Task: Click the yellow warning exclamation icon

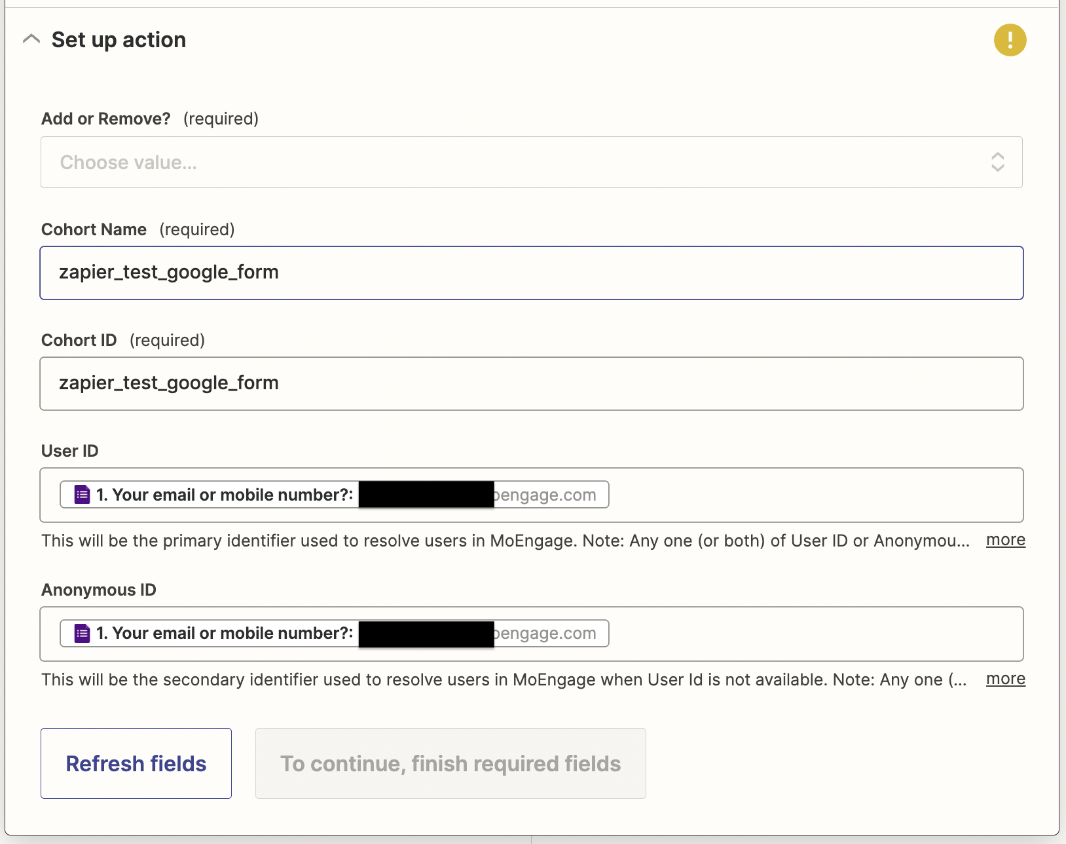Action: (x=1010, y=40)
